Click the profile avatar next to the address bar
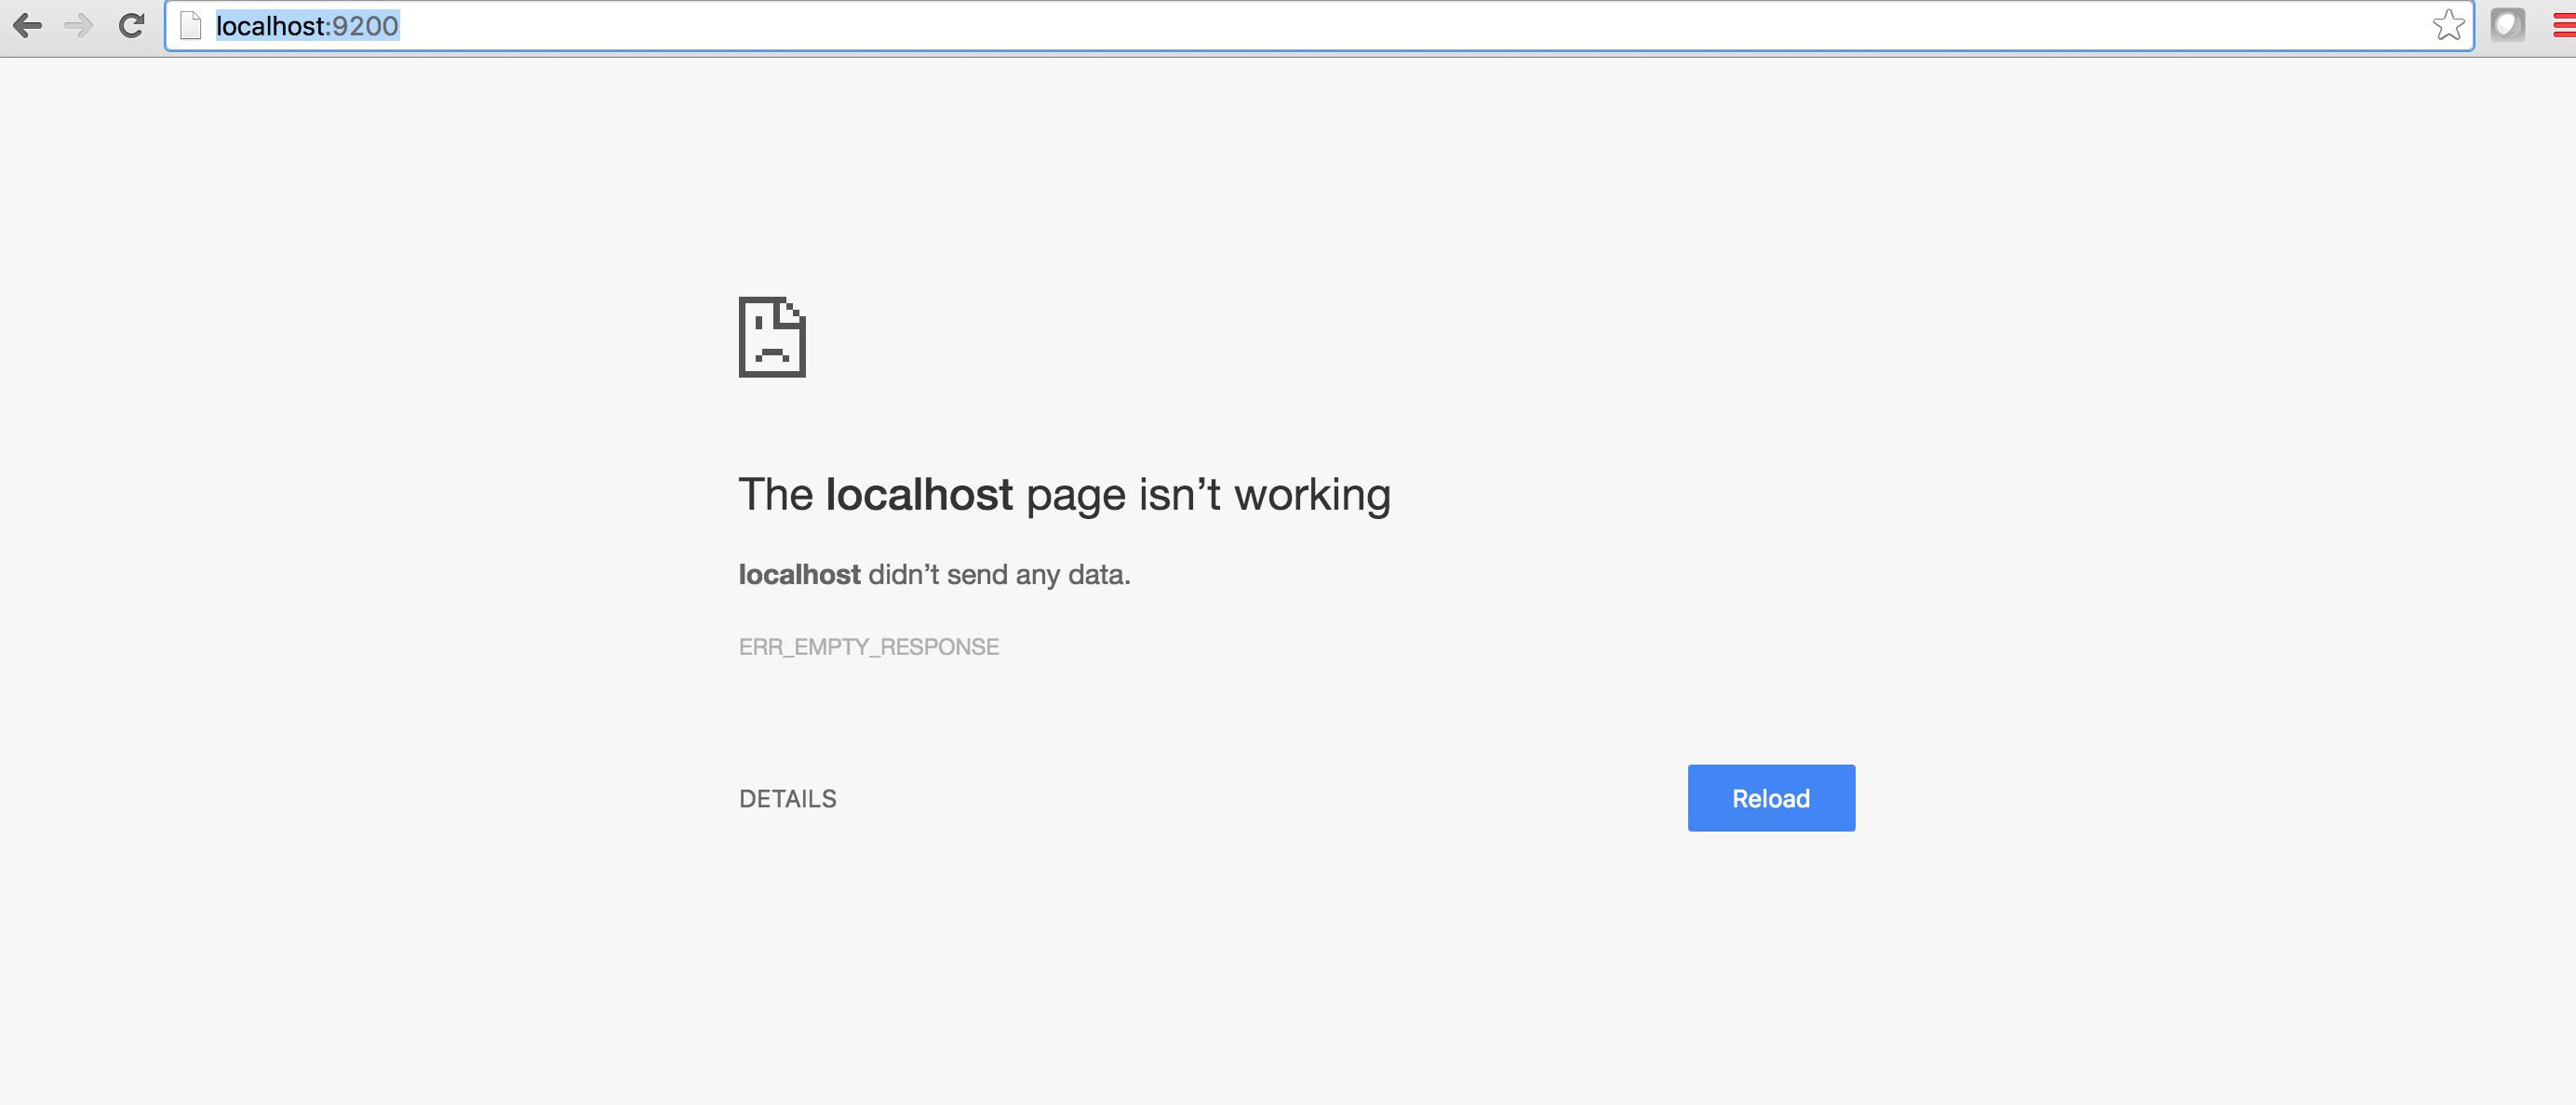The width and height of the screenshot is (2576, 1105). point(2509,26)
